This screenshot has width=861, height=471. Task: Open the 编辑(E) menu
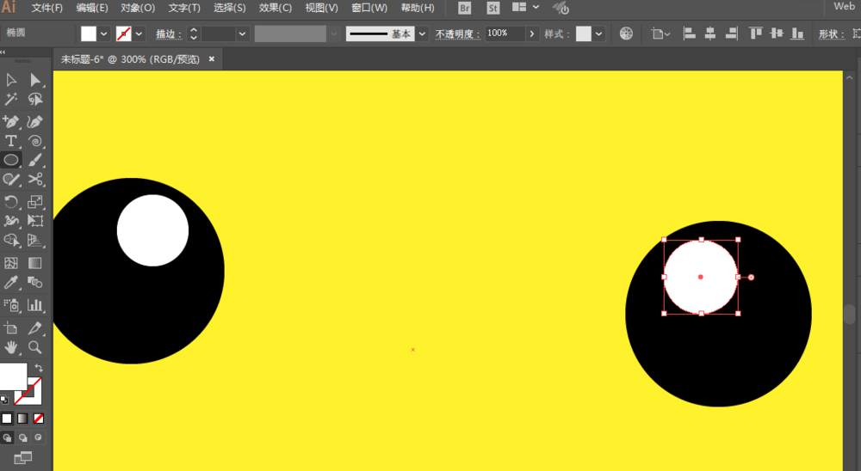(x=92, y=9)
